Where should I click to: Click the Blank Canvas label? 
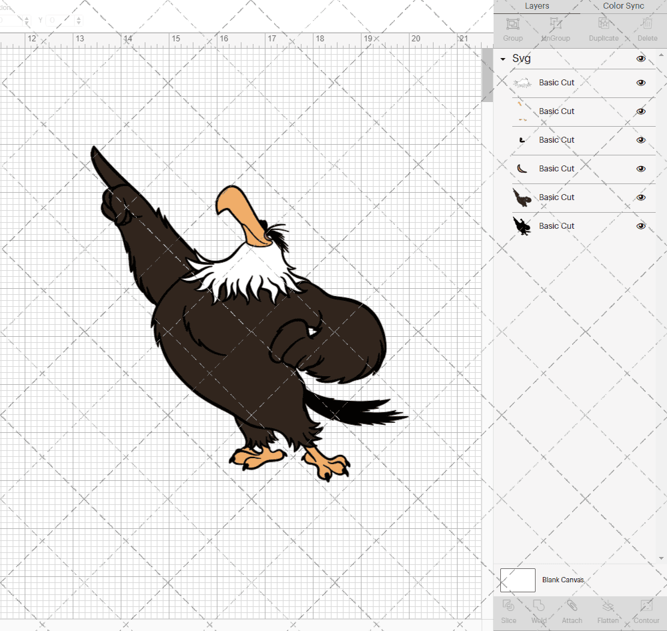click(562, 580)
